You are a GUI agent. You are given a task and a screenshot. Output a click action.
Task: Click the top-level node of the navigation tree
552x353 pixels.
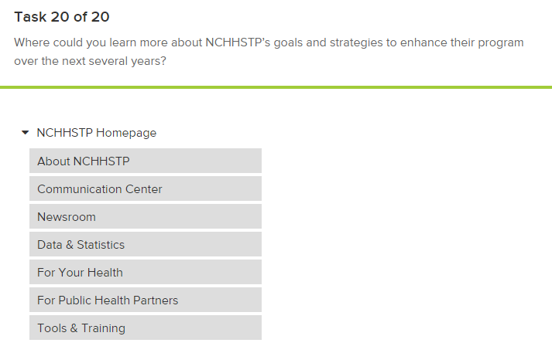click(x=96, y=133)
